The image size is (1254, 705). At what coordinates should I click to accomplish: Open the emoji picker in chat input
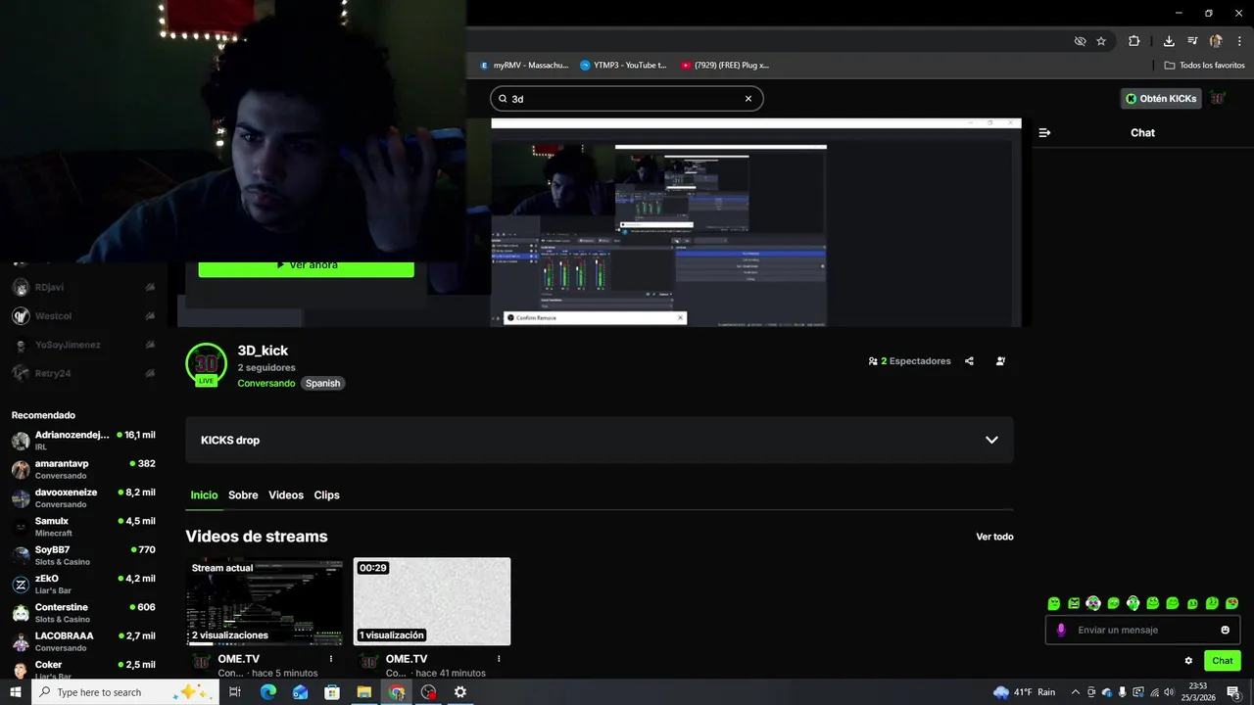click(x=1225, y=630)
